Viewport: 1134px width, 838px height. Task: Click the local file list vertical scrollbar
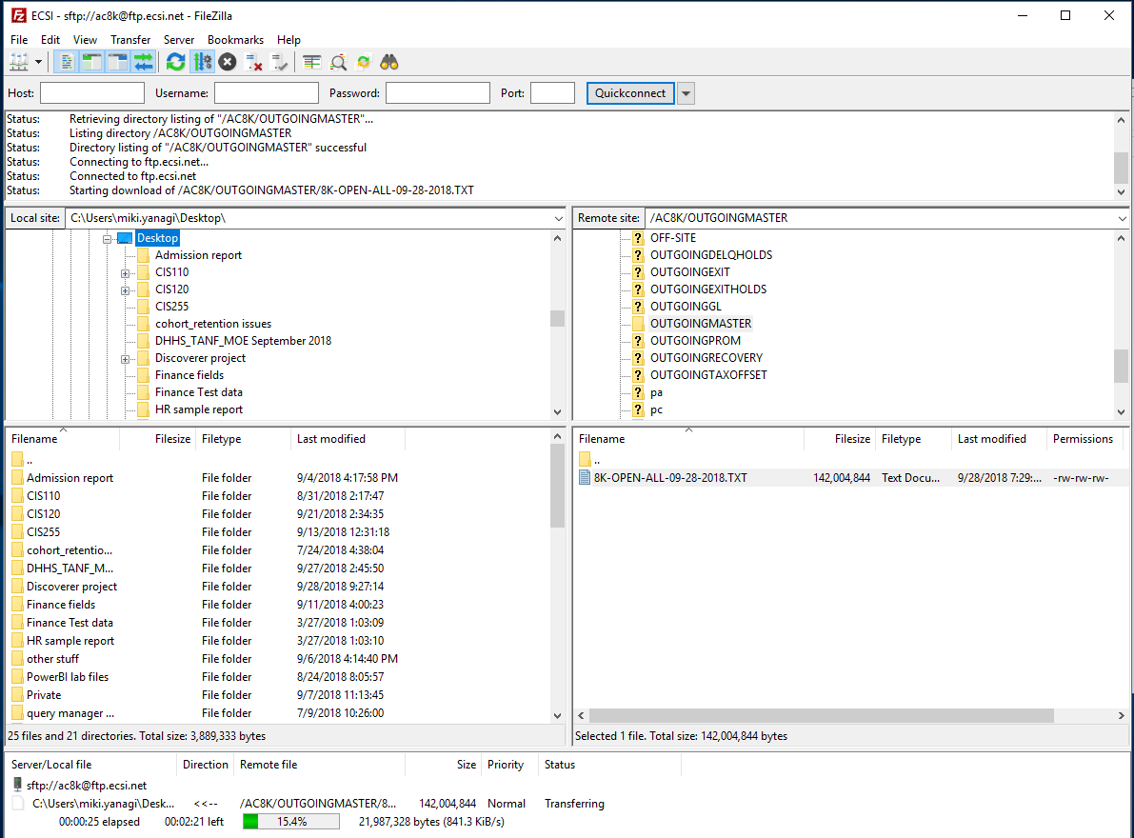[x=557, y=486]
